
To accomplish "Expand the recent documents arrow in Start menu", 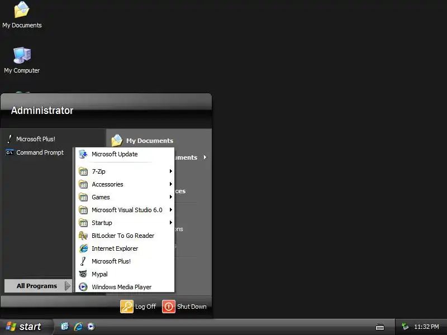I will point(205,157).
